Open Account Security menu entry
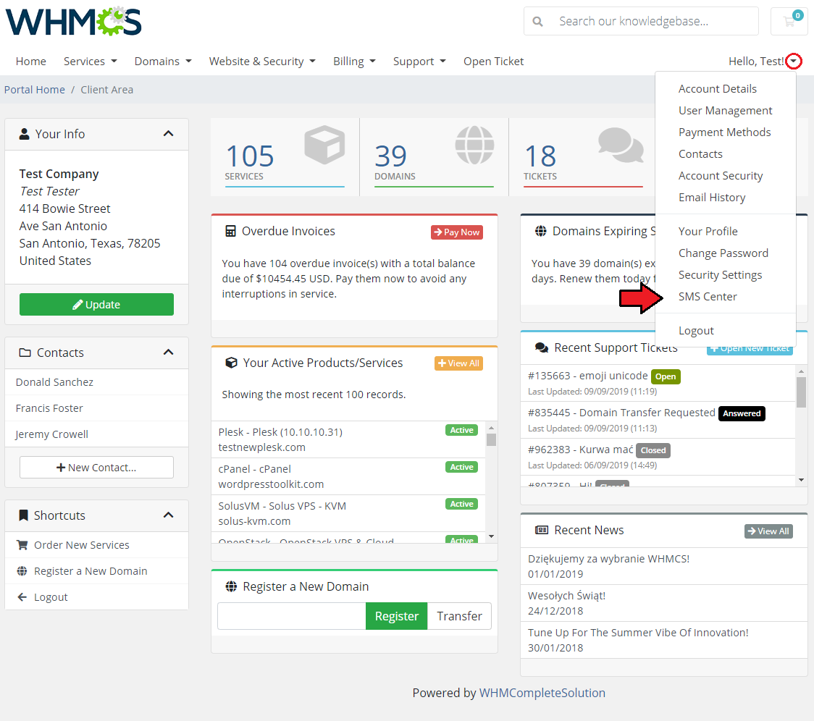Screen dimensions: 814x721 click(x=720, y=176)
